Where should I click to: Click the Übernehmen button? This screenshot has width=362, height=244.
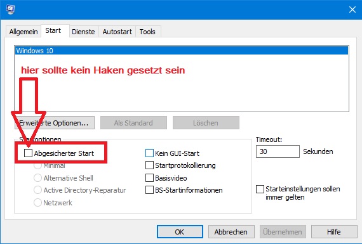point(283,231)
